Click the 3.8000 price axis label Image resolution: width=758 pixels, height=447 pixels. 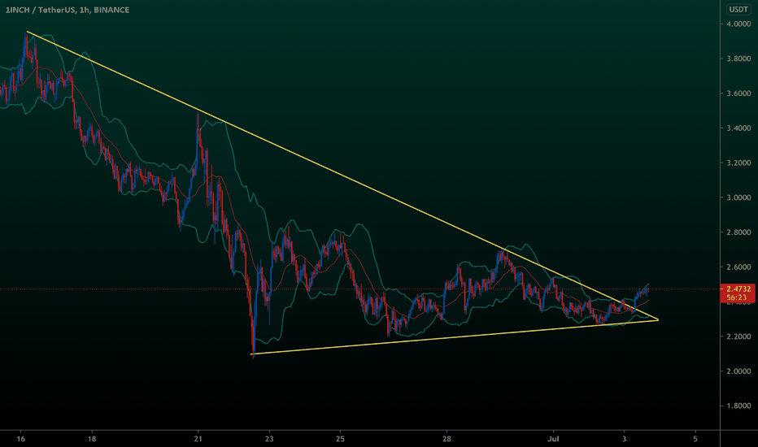coord(738,59)
